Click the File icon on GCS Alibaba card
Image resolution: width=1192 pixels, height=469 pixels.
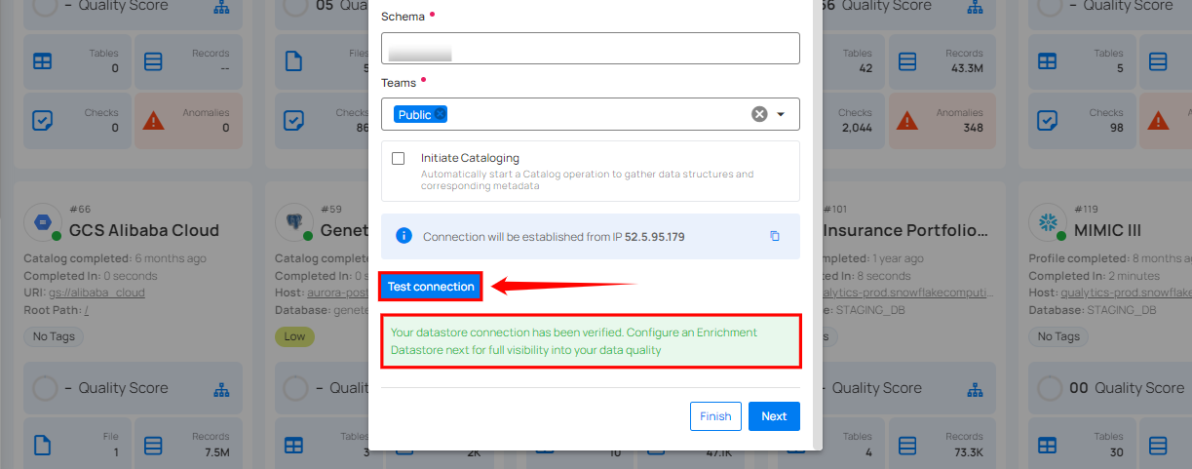43,445
